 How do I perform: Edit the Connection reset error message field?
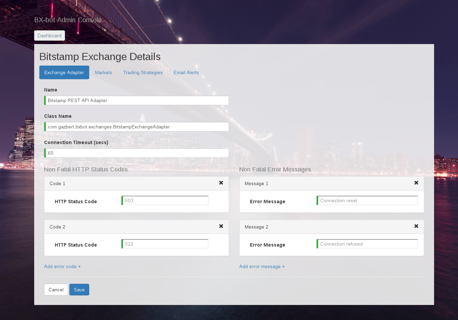click(x=367, y=200)
